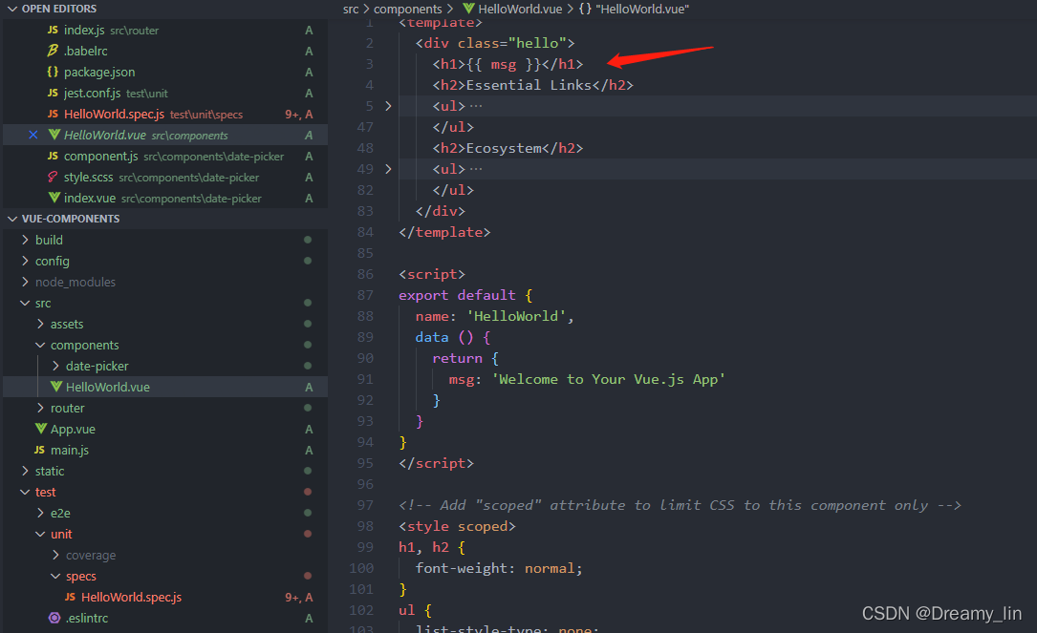This screenshot has height=633, width=1037.
Task: Click the modified-status dot beside the test folder
Action: (x=308, y=492)
